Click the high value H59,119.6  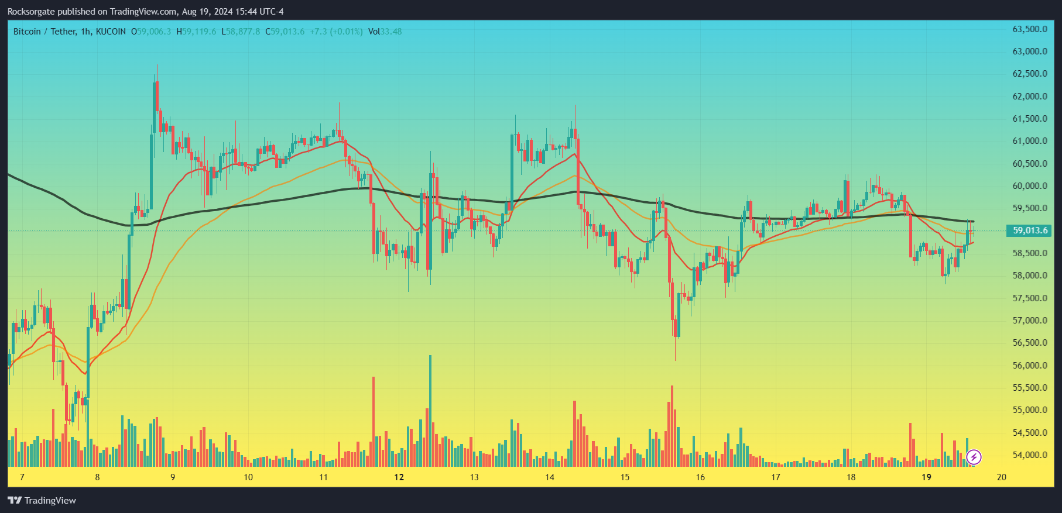click(196, 32)
